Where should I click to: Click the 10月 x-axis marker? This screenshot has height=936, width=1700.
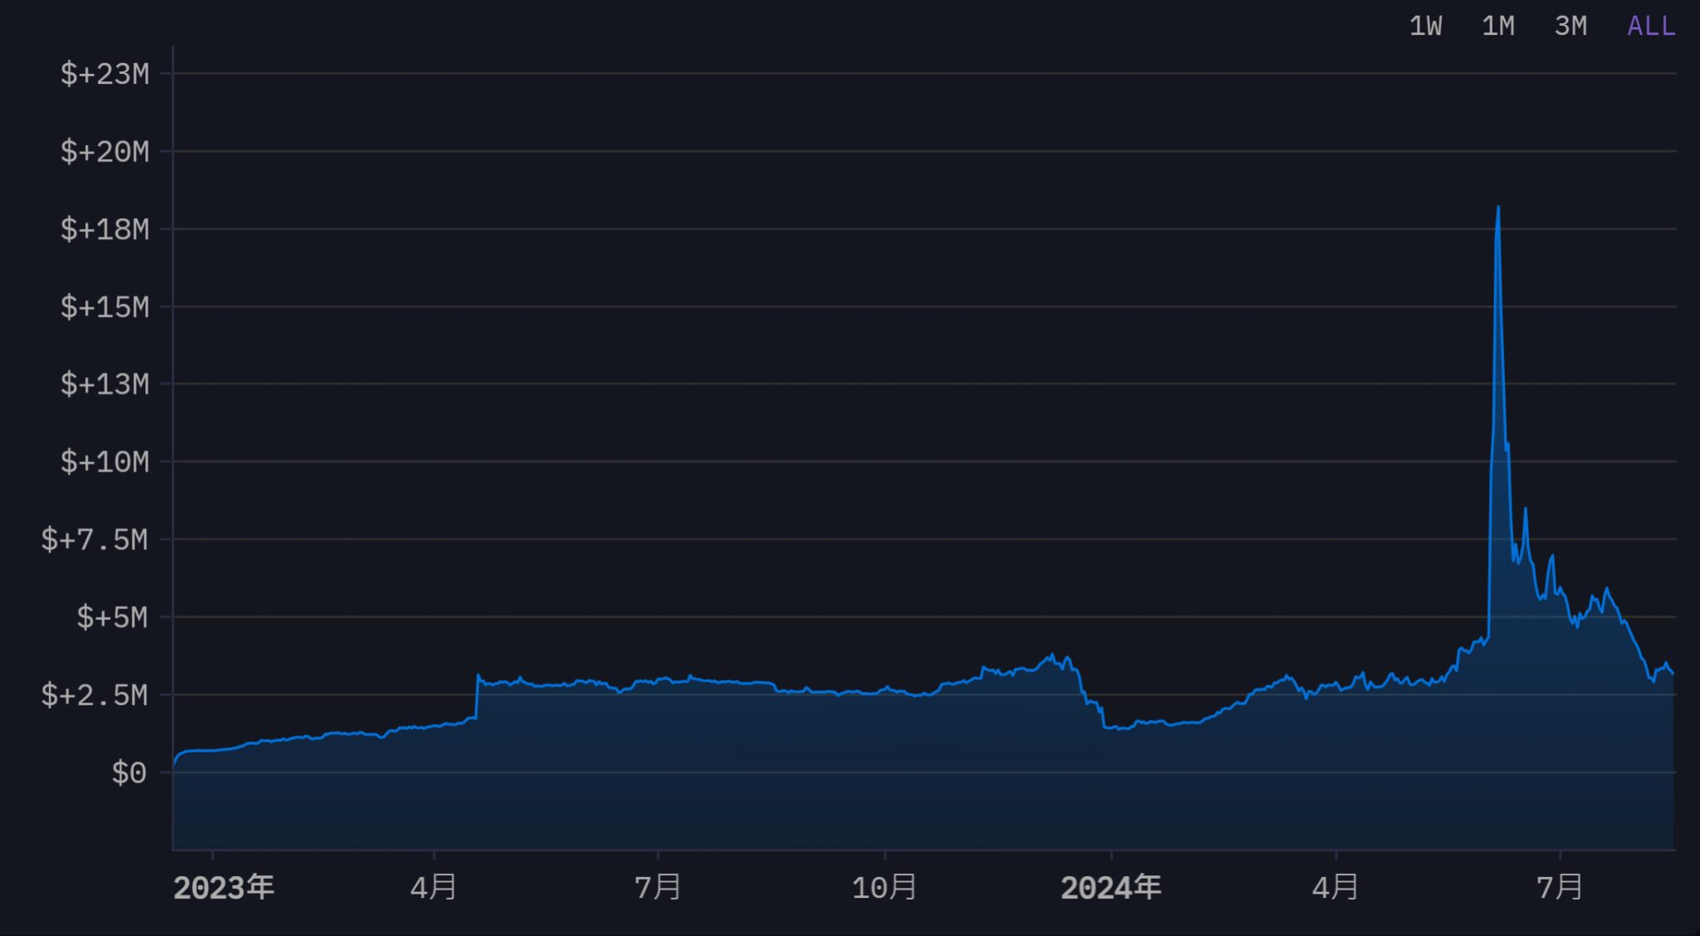tap(884, 888)
